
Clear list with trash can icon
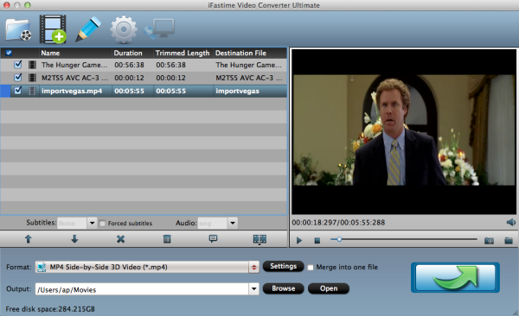(167, 239)
